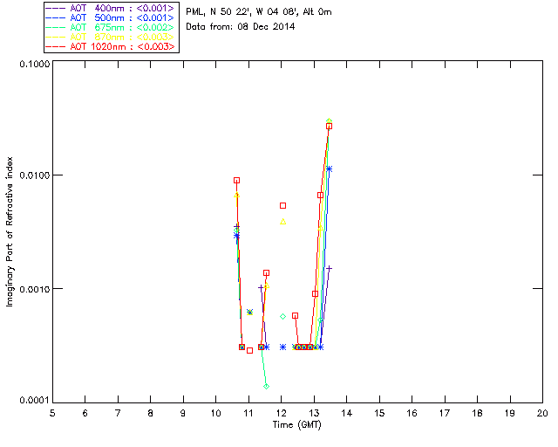This screenshot has height=447, width=558.
Task: Click the x-axis tick label 16
Action: point(412,413)
